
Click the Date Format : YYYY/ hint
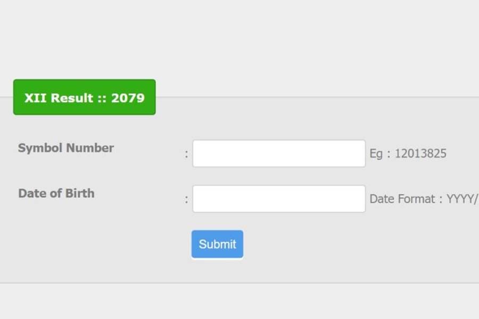[424, 199]
